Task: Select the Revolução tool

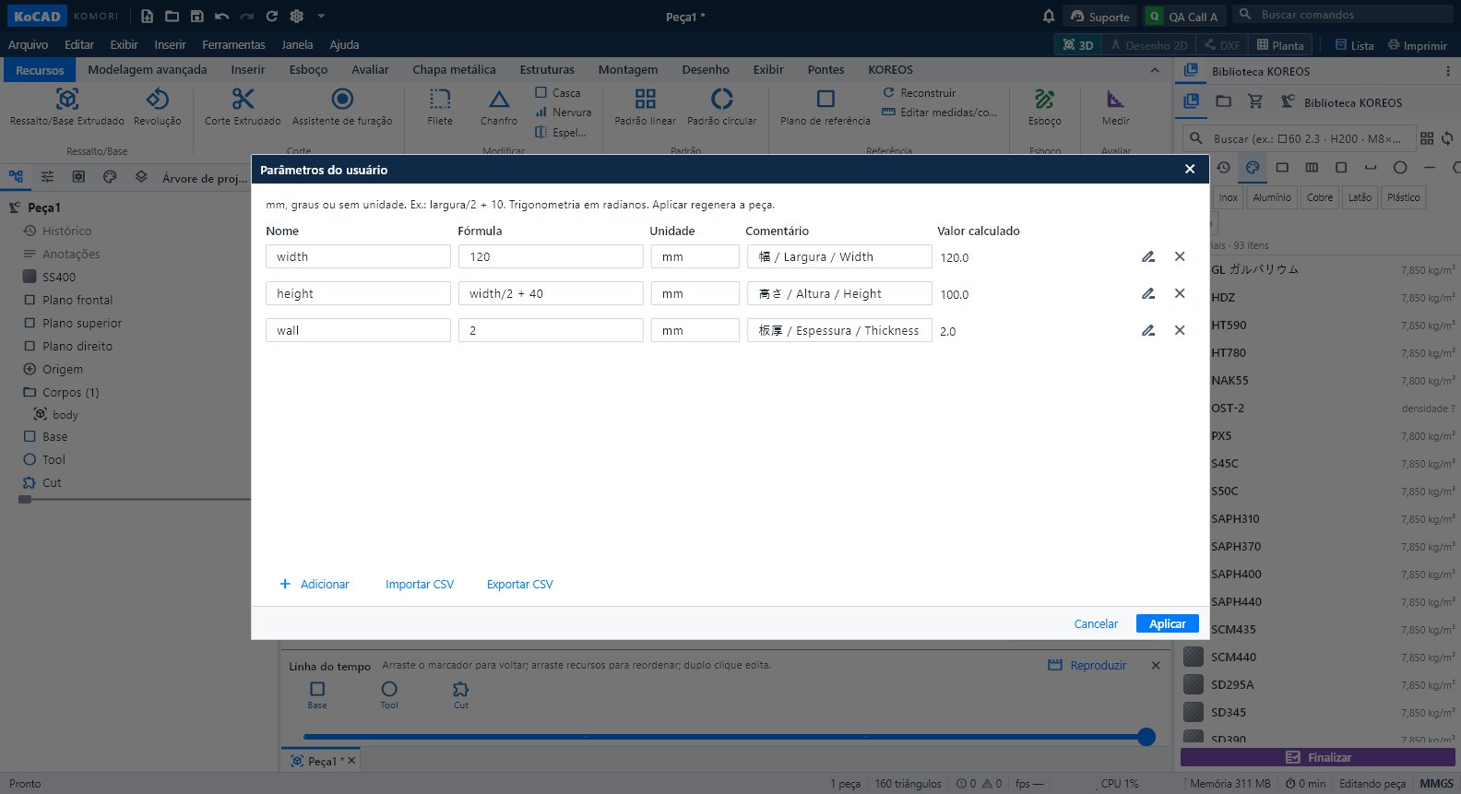Action: point(158,107)
